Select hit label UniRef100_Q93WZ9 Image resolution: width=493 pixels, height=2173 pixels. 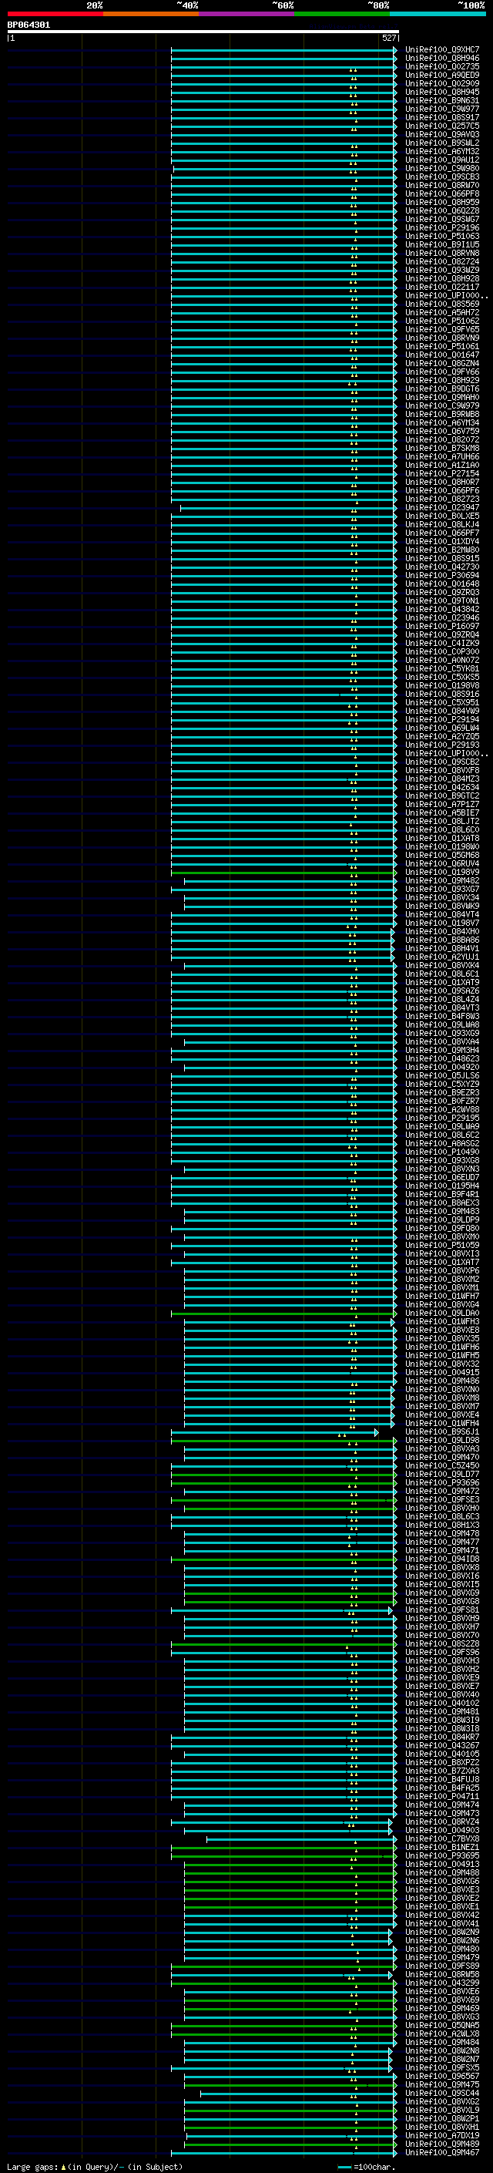point(442,270)
